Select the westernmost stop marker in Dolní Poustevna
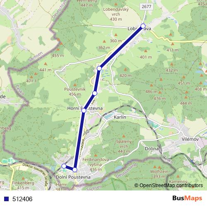Screen dimensions: 207x207 click(x=64, y=166)
